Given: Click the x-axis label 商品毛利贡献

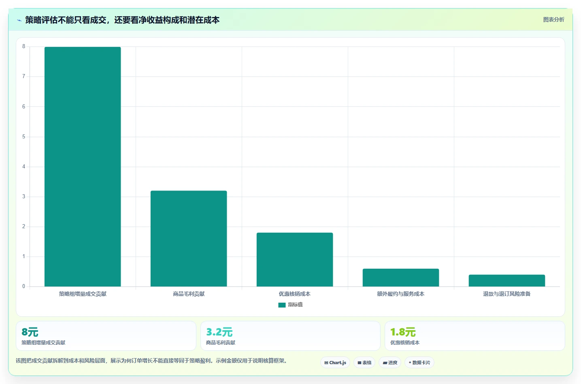Looking at the screenshot, I should pos(189,294).
